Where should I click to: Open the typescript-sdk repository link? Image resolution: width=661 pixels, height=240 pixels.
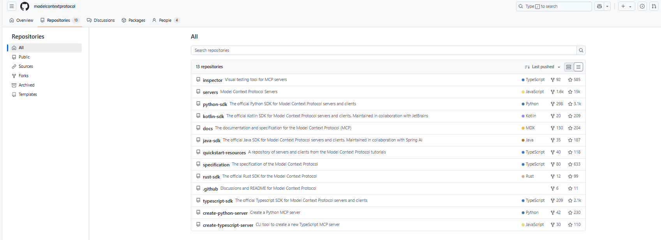(217, 201)
